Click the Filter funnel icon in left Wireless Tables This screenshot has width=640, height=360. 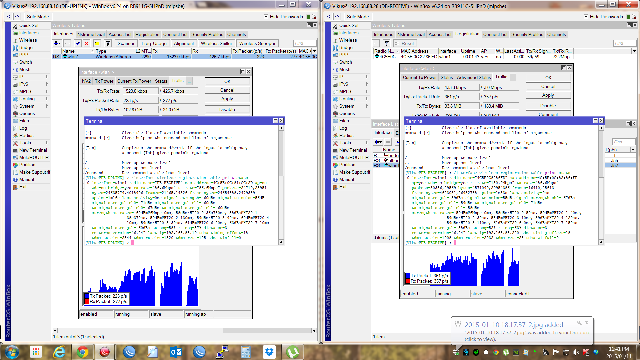(108, 43)
